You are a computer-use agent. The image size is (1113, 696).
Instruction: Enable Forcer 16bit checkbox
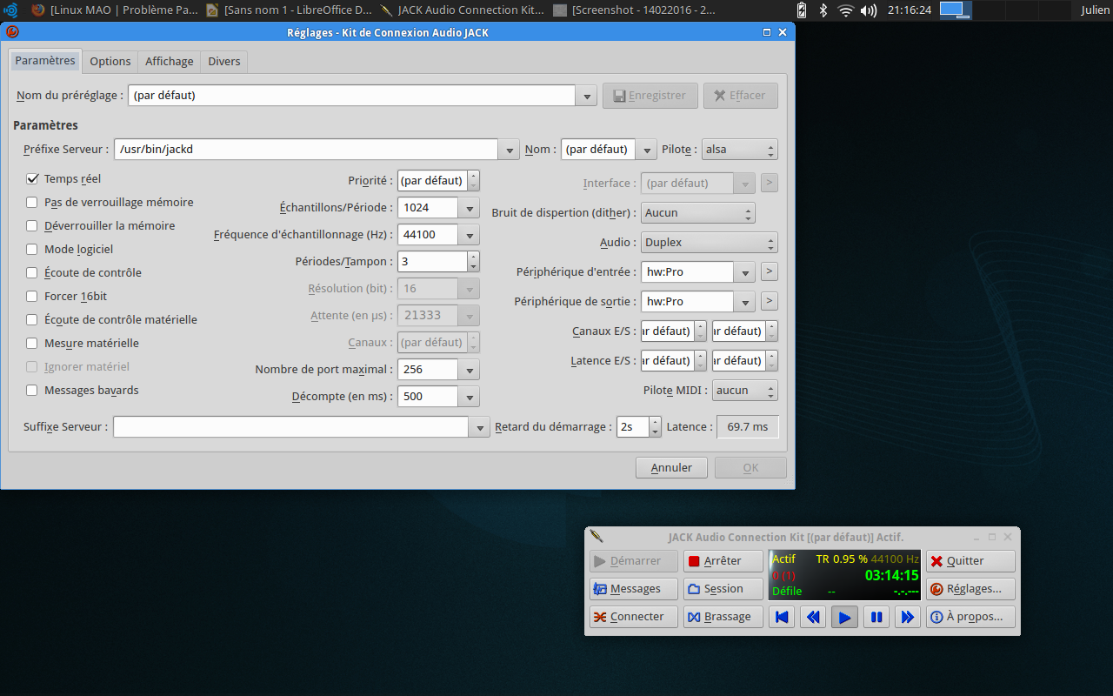[x=32, y=296]
